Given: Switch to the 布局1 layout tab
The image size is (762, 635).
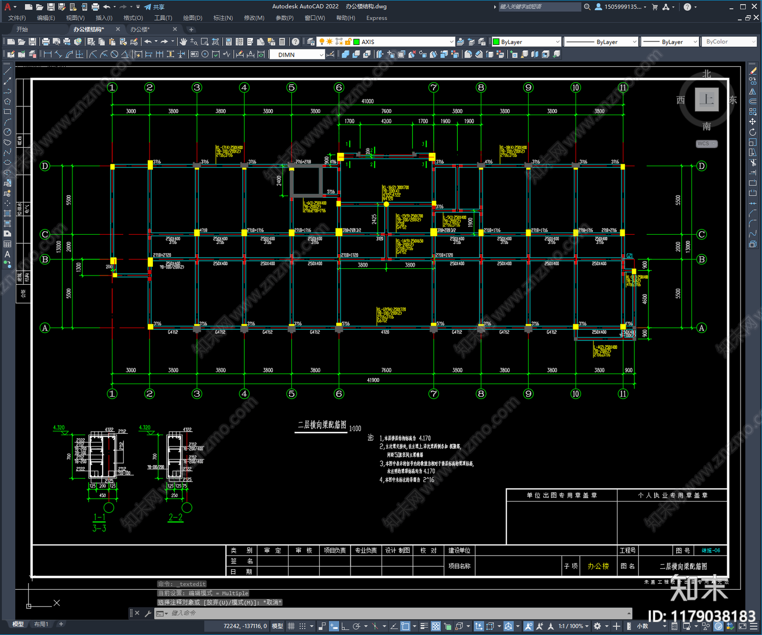Looking at the screenshot, I should point(41,624).
